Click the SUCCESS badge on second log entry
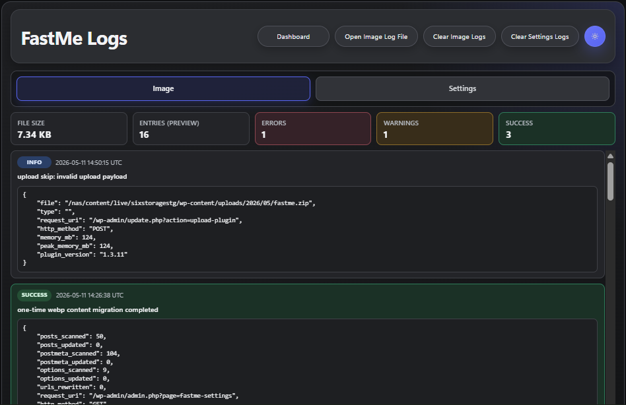 click(x=34, y=295)
